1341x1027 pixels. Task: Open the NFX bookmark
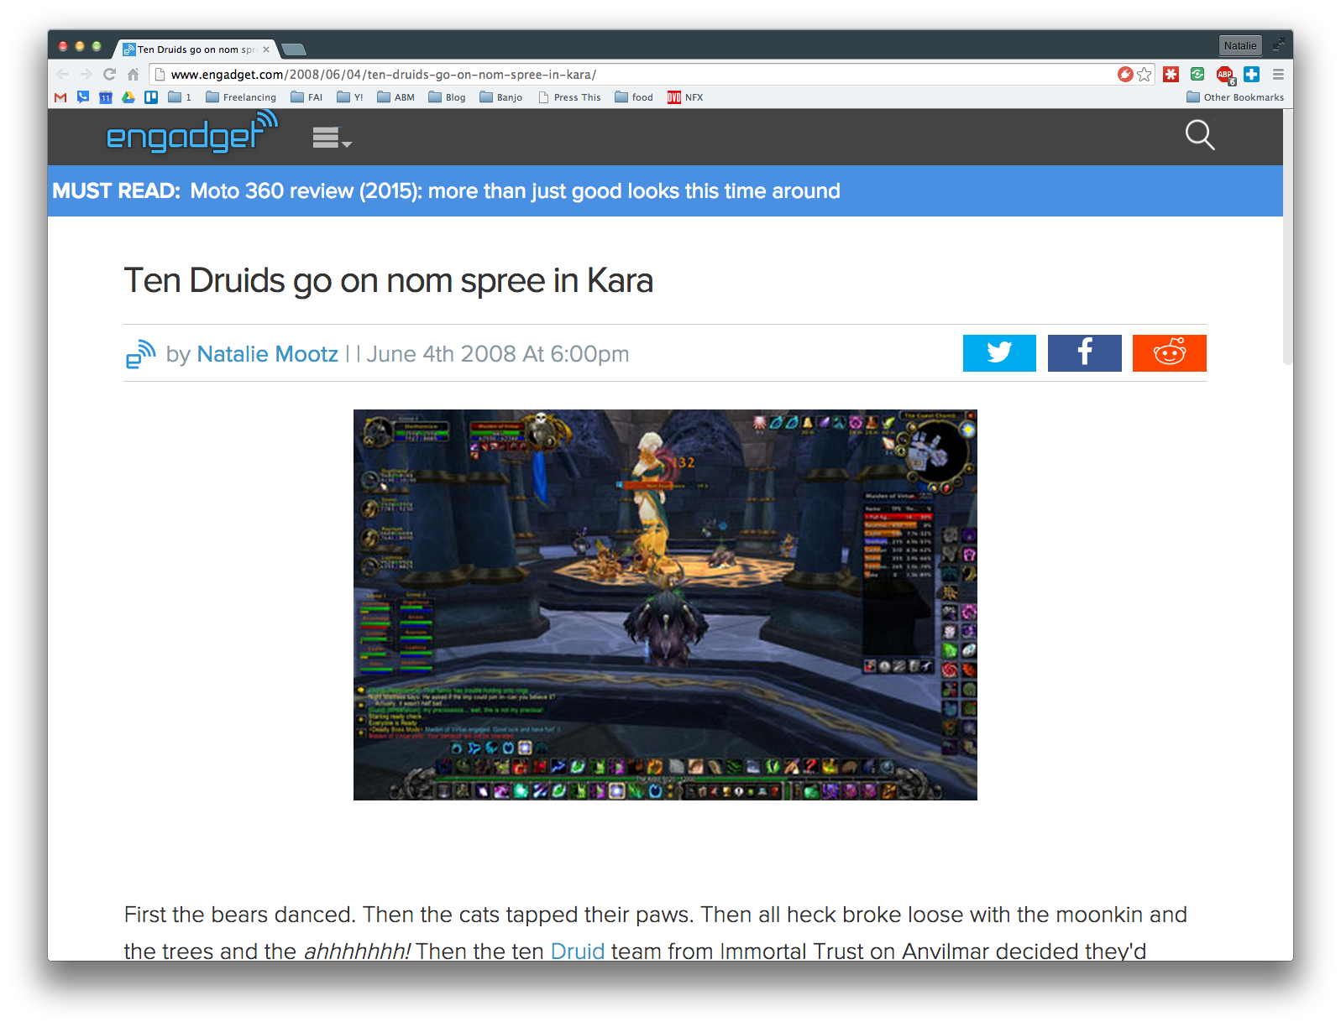point(685,97)
